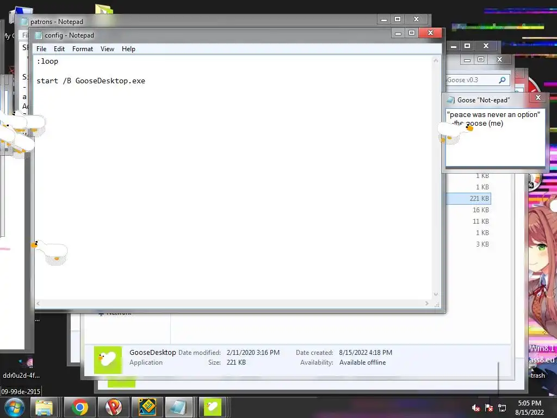Viewport: 557px width, 418px height.
Task: Open the Format menu in config Notepad
Action: [83, 48]
